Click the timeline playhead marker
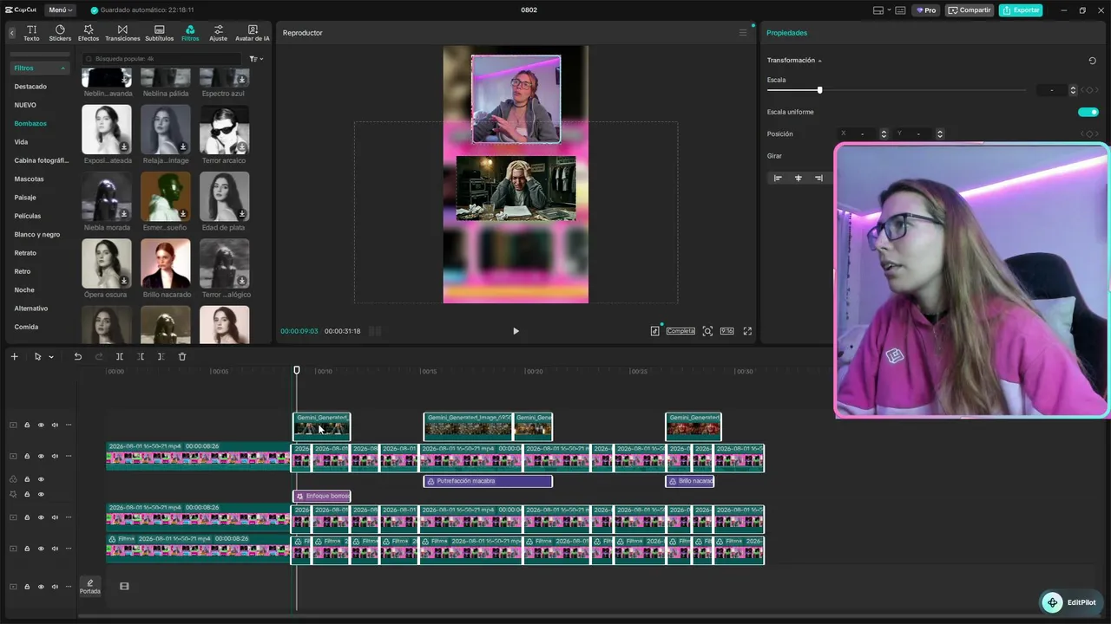The height and width of the screenshot is (624, 1111). 297,370
